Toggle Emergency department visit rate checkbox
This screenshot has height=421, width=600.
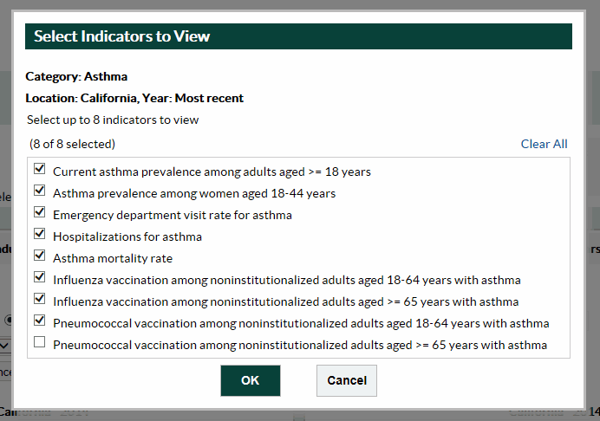point(39,213)
